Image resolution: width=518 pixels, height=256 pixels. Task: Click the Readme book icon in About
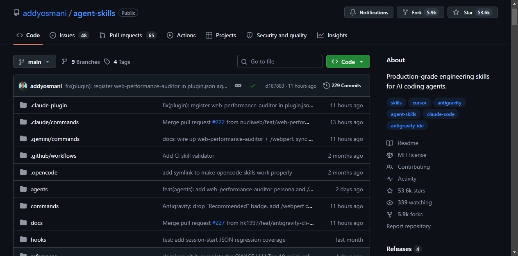[x=390, y=143]
